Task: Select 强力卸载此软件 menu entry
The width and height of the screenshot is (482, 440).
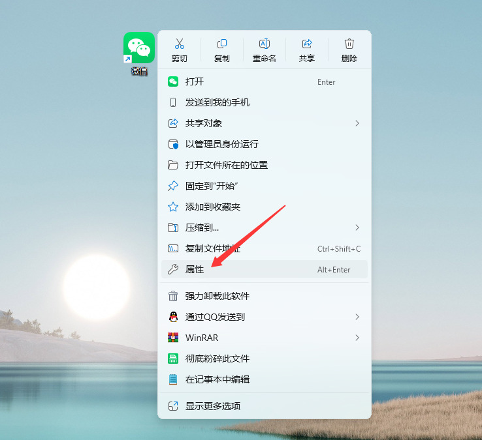Action: point(265,296)
